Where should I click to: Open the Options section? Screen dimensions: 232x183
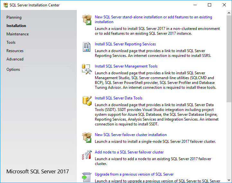(13, 69)
